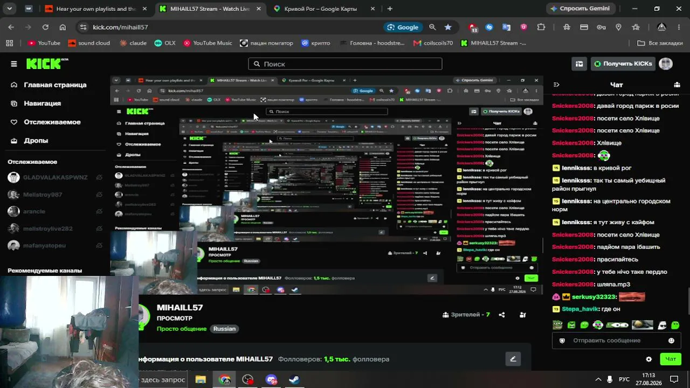Switch to the Hear your own playlists tab

tap(96, 9)
